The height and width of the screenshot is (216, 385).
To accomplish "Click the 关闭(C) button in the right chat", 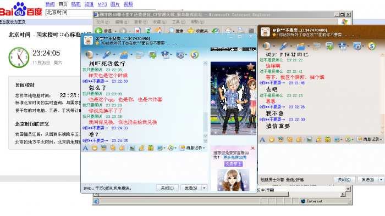I will coord(344,180).
